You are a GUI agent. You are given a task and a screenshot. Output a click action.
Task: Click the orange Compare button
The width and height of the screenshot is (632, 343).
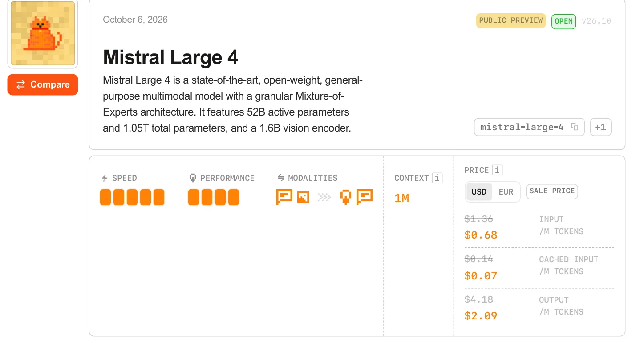pyautogui.click(x=43, y=84)
